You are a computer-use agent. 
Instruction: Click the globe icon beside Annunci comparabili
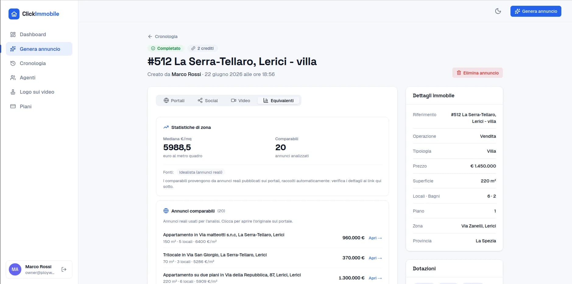tap(166, 211)
